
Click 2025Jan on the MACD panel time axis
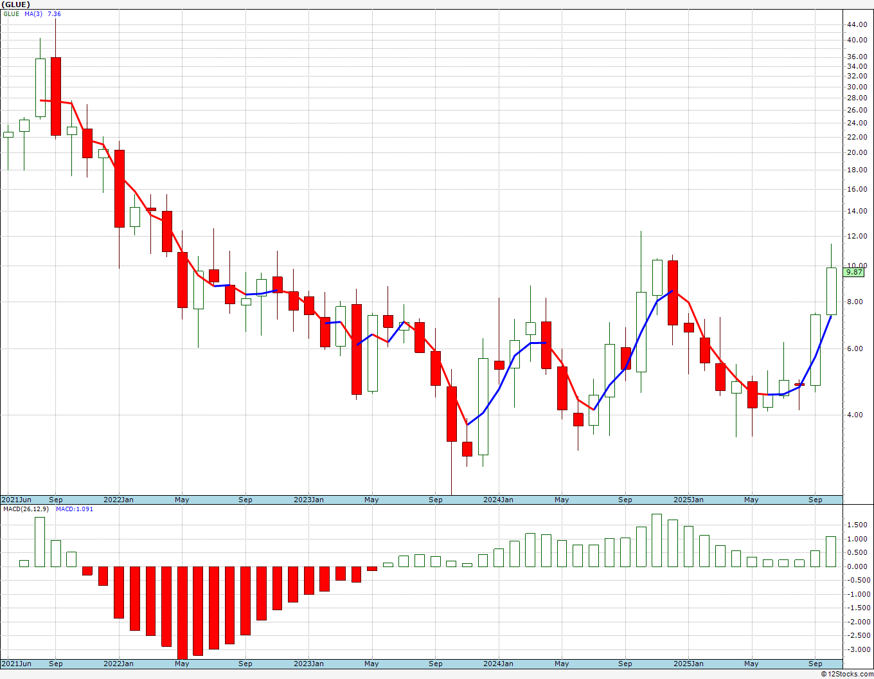(688, 664)
